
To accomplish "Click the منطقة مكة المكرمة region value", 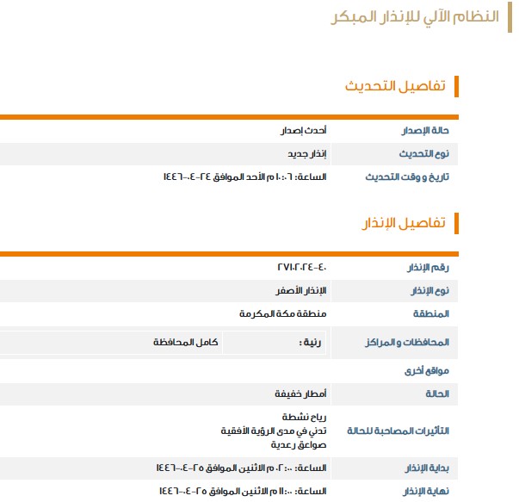I will click(x=284, y=313).
